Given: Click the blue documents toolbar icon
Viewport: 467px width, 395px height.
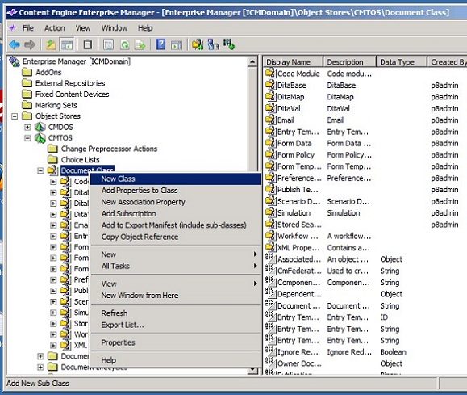Looking at the screenshot, I should coord(213,45).
